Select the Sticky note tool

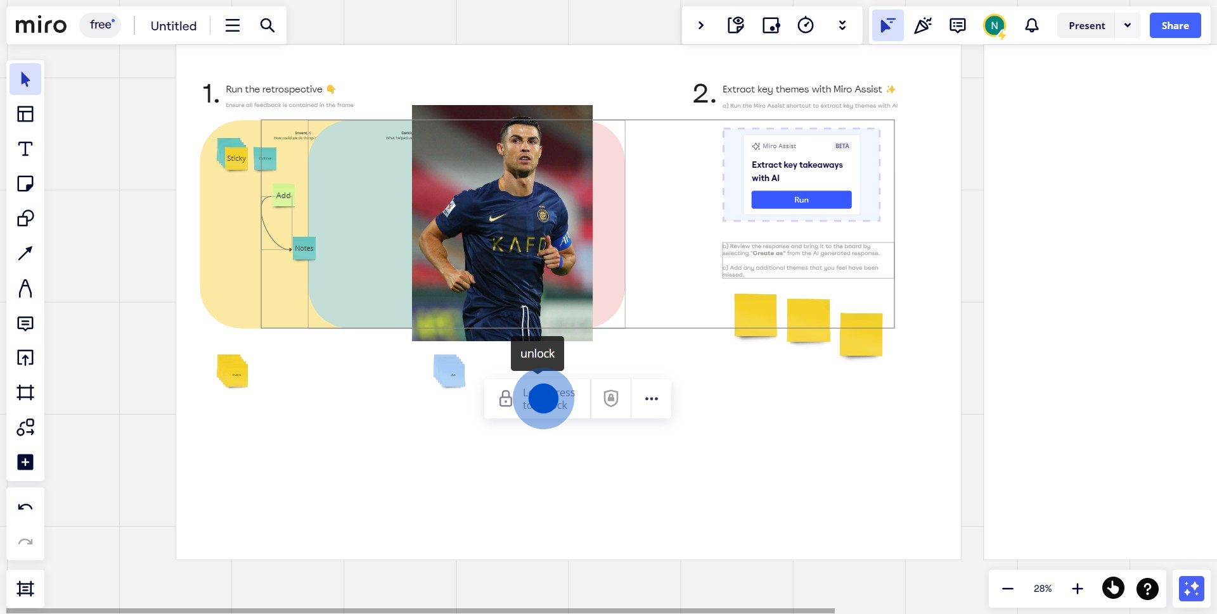25,184
